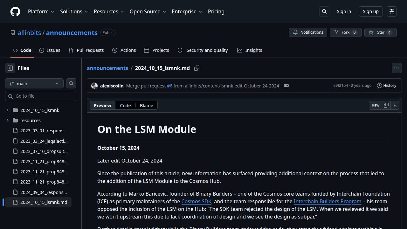407x229 pixels.
Task: Open the main branch selector
Action: tap(34, 83)
